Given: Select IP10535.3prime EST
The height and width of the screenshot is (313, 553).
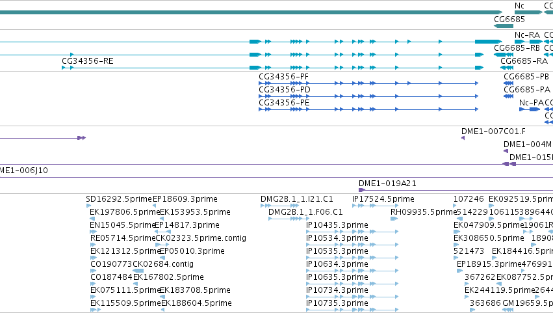Looking at the screenshot, I should coord(337,251).
